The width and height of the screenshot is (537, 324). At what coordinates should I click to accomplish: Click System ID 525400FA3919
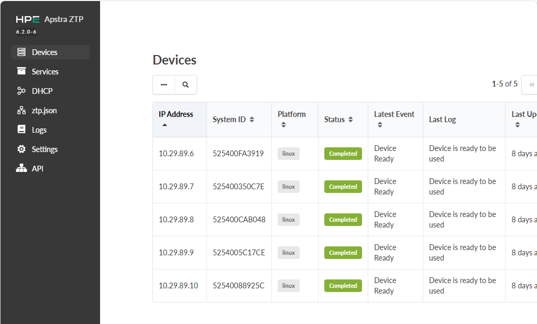pos(238,154)
